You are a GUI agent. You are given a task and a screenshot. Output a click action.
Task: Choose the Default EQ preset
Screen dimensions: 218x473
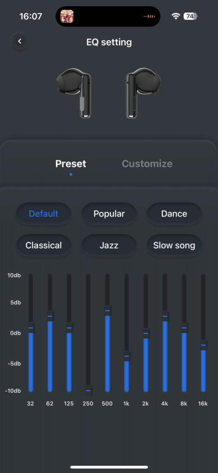43,213
